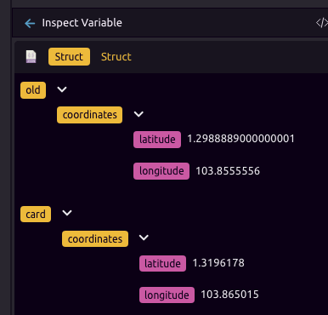
Task: Click coordinates key under old
Action: [89, 115]
